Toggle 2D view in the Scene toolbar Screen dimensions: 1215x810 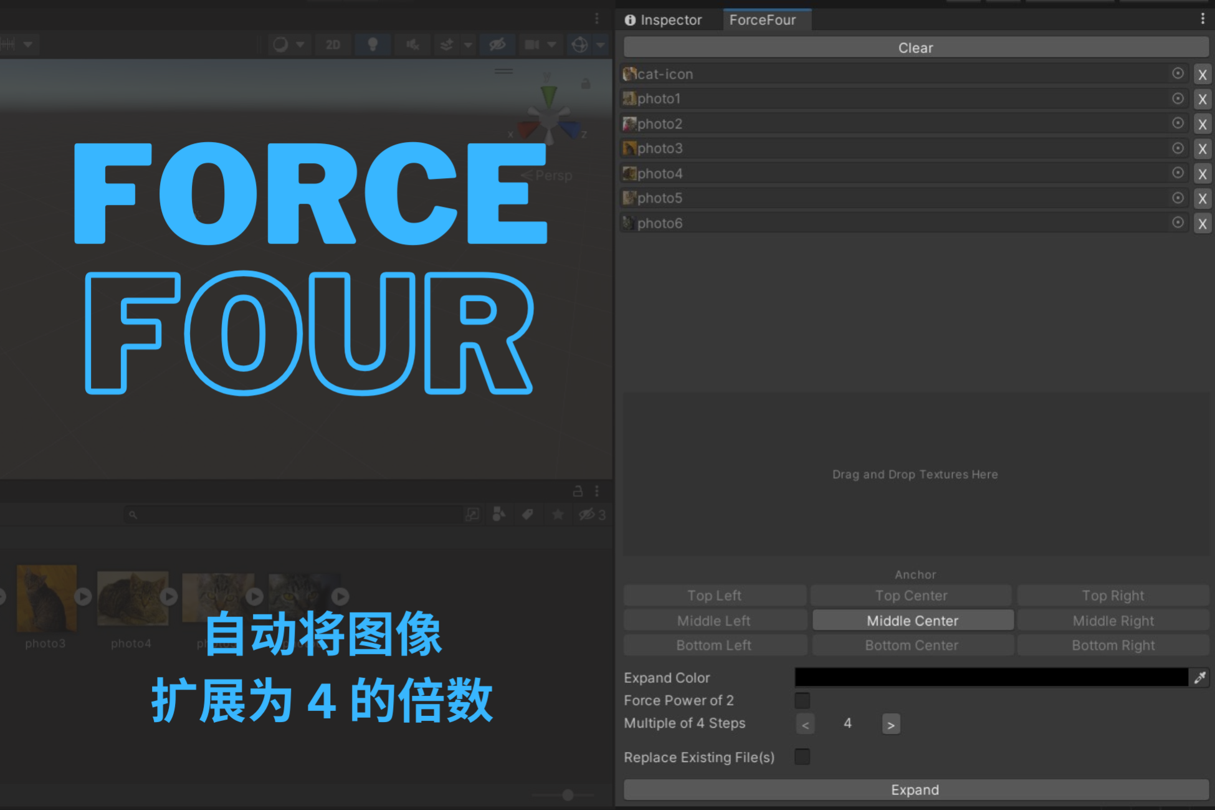coord(333,45)
